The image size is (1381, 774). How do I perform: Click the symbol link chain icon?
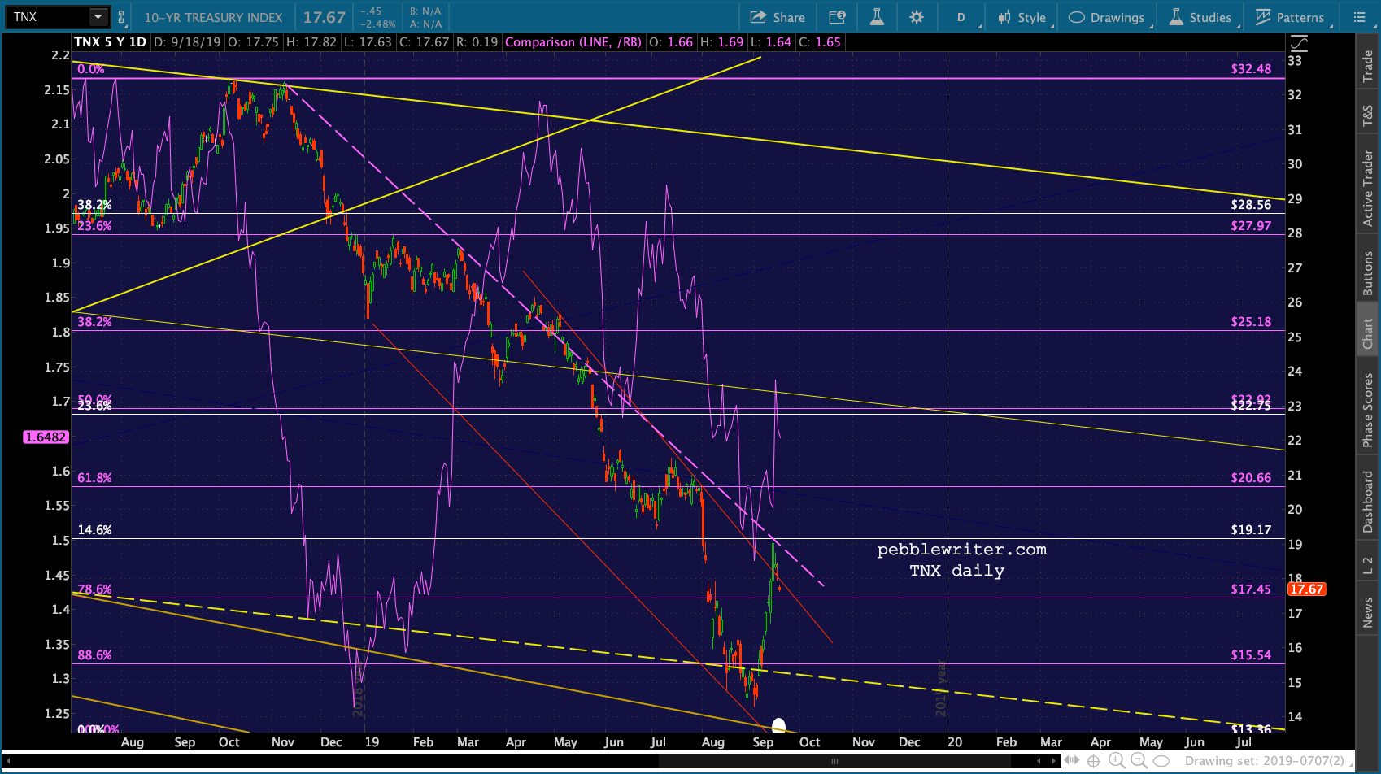click(121, 17)
